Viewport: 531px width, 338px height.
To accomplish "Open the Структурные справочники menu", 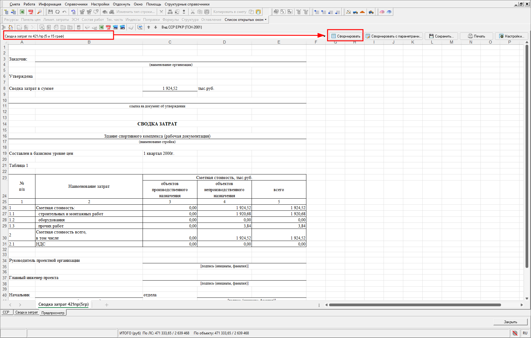I will click(x=187, y=4).
